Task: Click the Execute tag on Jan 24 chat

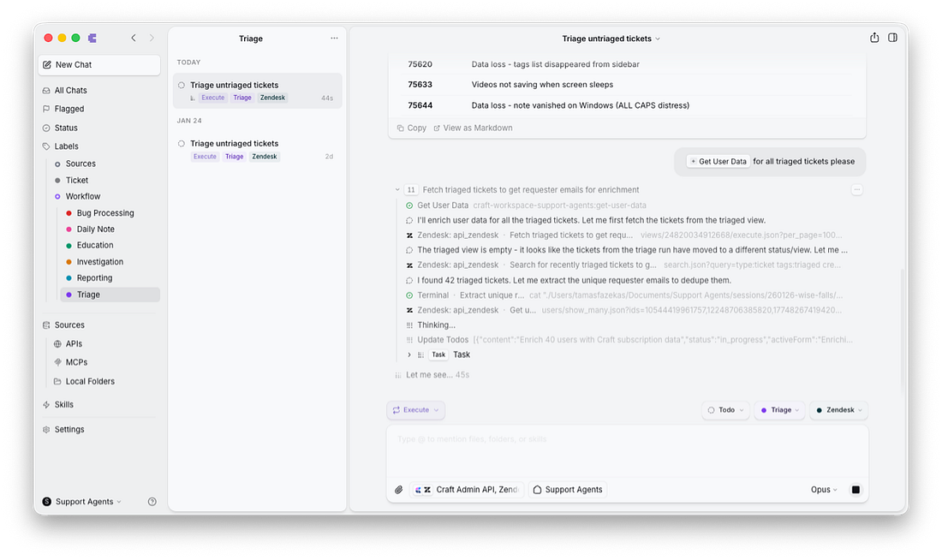Action: pos(205,157)
